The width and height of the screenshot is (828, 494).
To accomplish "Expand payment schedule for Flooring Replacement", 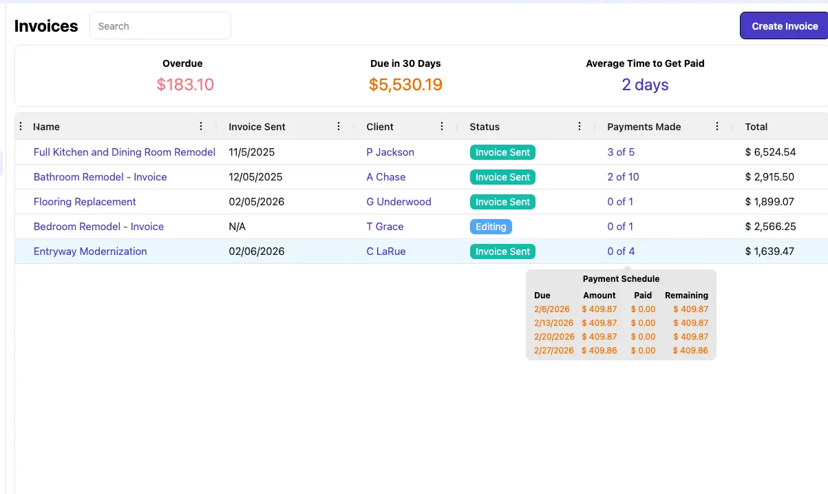I will 621,201.
